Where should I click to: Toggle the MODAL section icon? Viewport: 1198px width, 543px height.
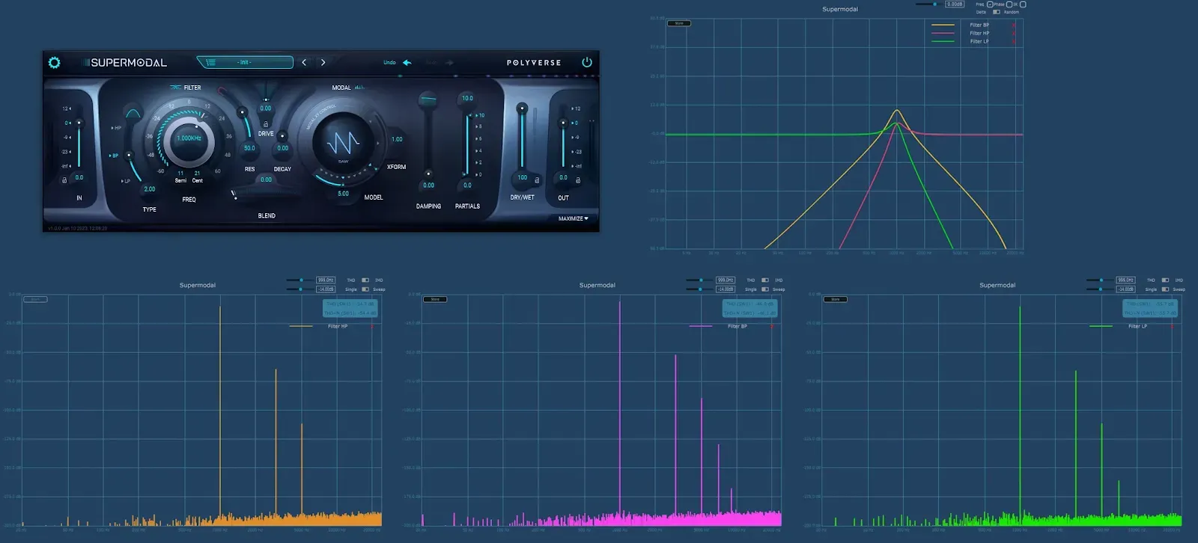click(x=359, y=88)
